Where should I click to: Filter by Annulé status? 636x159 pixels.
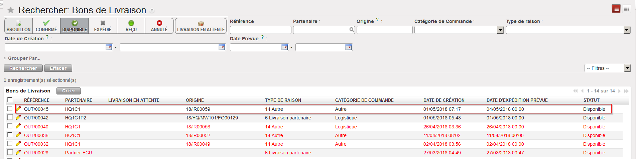coord(159,26)
